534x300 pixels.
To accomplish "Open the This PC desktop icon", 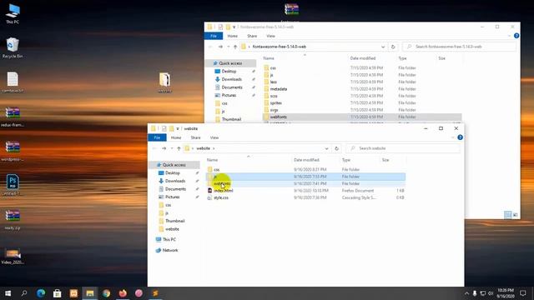I will (x=13, y=13).
